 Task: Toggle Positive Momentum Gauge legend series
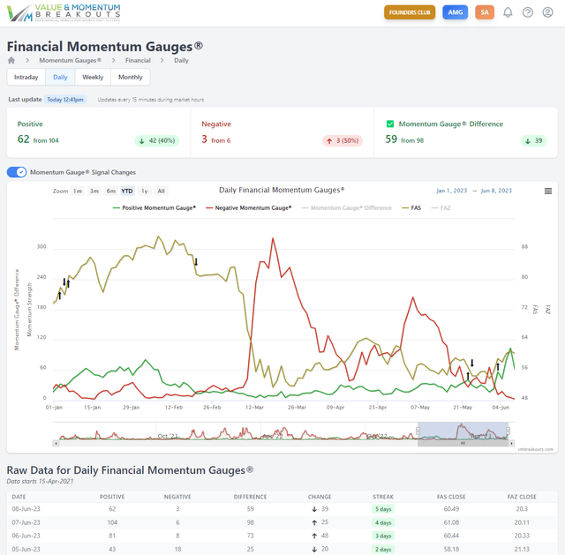[x=154, y=208]
